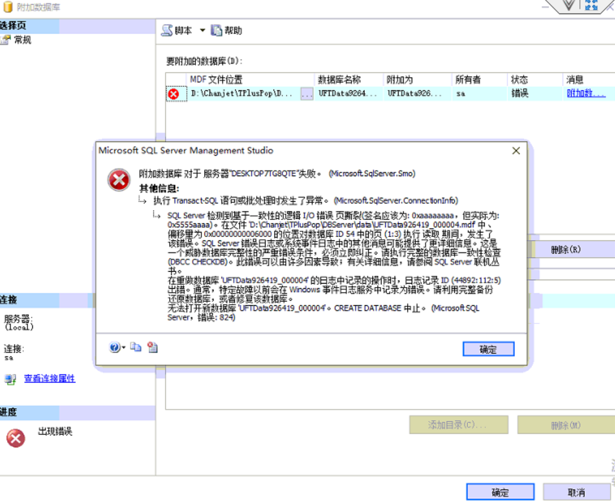Click the (local) server name text
This screenshot has height=503, width=615.
(19, 327)
